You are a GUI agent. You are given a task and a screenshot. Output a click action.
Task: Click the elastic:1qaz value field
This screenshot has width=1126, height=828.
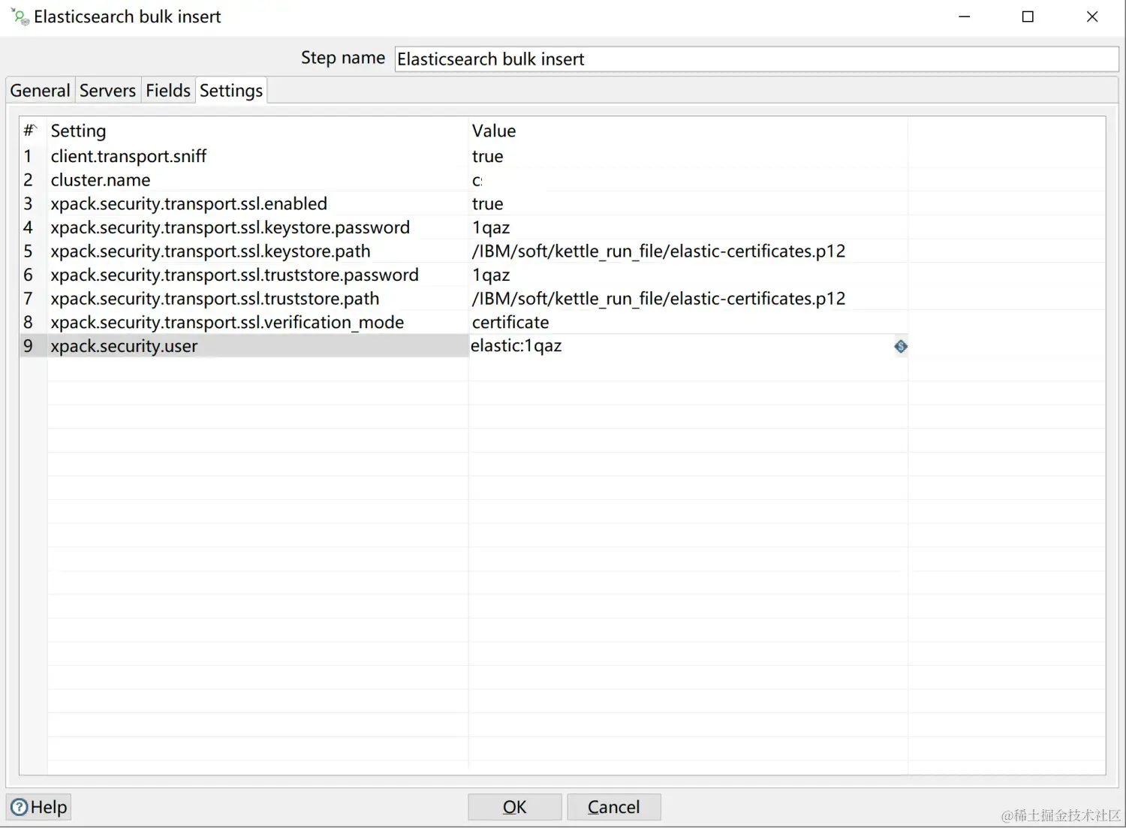point(680,346)
